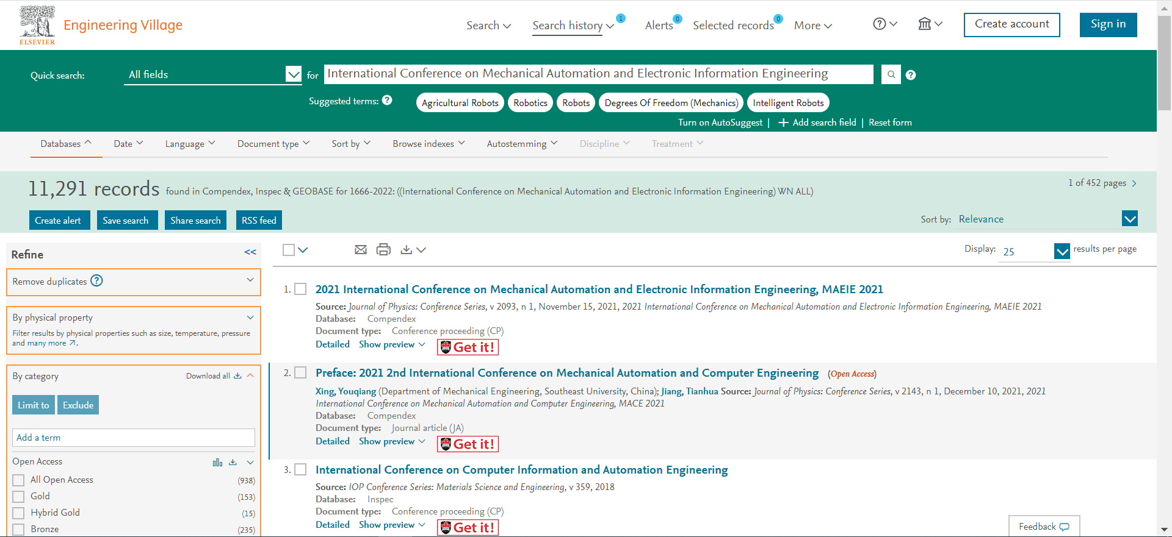The image size is (1172, 537).
Task: Open Document type filter tab
Action: click(273, 144)
